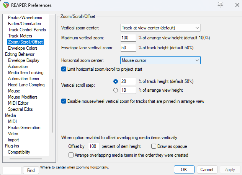This screenshot has height=175, width=242.
Task: Edit the Offset by percent field
Action: click(94, 146)
